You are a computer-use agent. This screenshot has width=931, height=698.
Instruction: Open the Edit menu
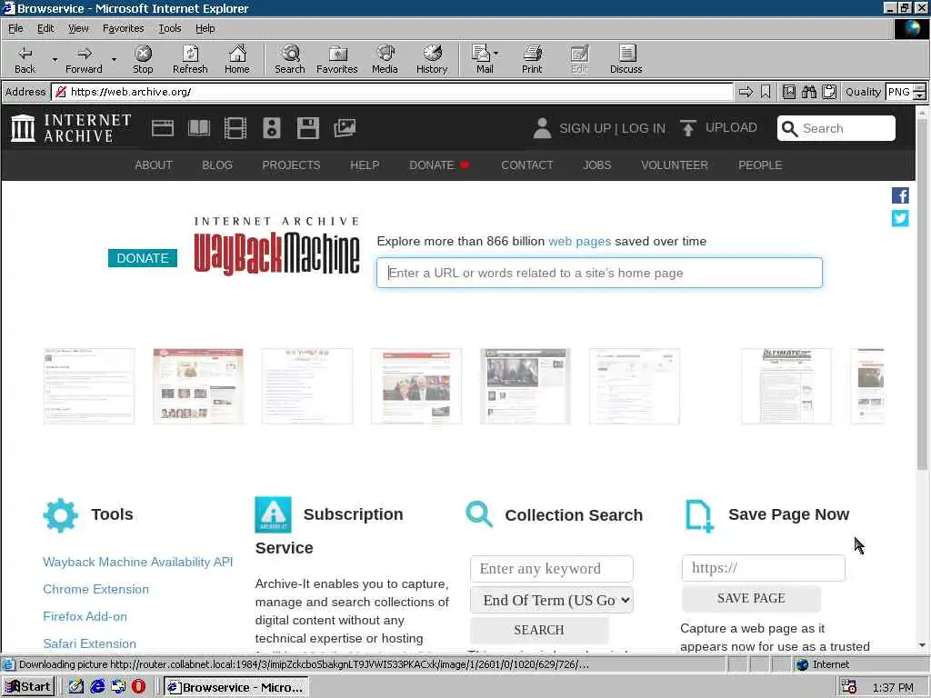click(x=45, y=28)
